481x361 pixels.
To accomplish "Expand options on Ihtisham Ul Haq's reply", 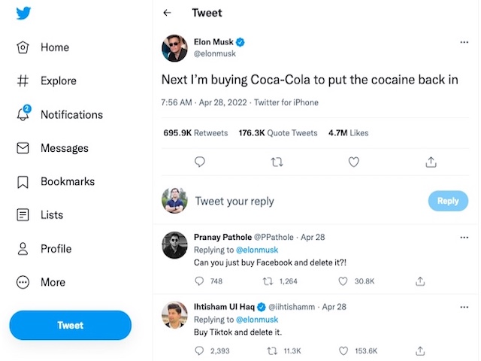I will (464, 307).
